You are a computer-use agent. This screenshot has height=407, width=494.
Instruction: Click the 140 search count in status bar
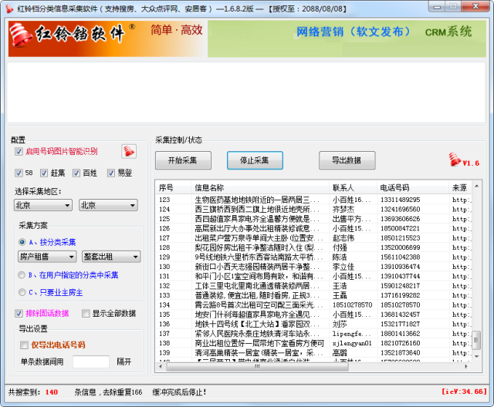coord(52,392)
